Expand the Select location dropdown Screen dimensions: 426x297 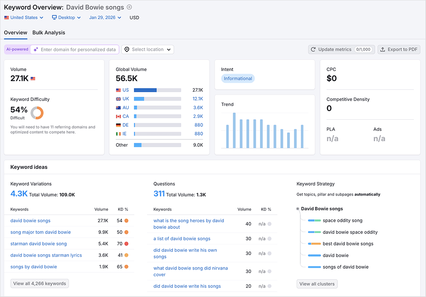[x=148, y=49]
